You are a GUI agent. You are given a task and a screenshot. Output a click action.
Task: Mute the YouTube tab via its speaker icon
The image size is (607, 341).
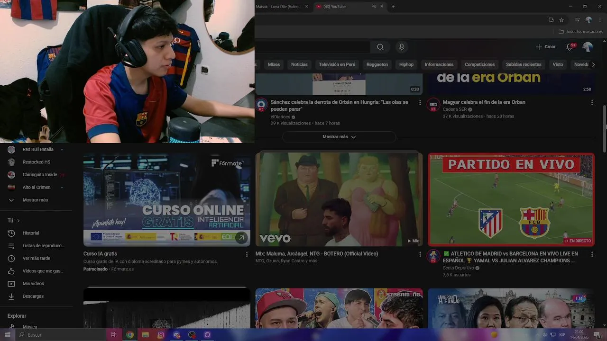point(374,7)
